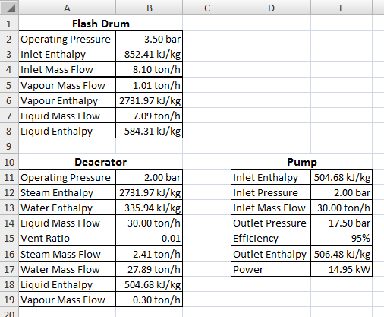Click the pump Efficiency 95% cell
This screenshot has height=317, width=384.
coord(342,238)
